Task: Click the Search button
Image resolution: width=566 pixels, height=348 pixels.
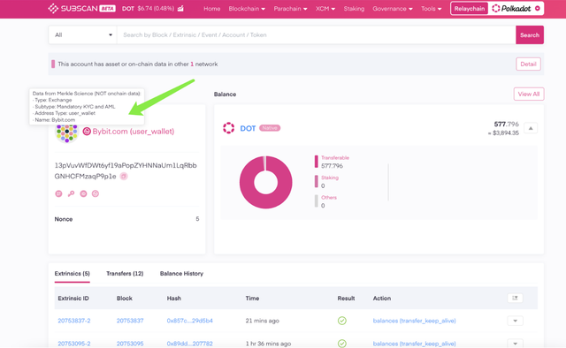Action: 530,35
